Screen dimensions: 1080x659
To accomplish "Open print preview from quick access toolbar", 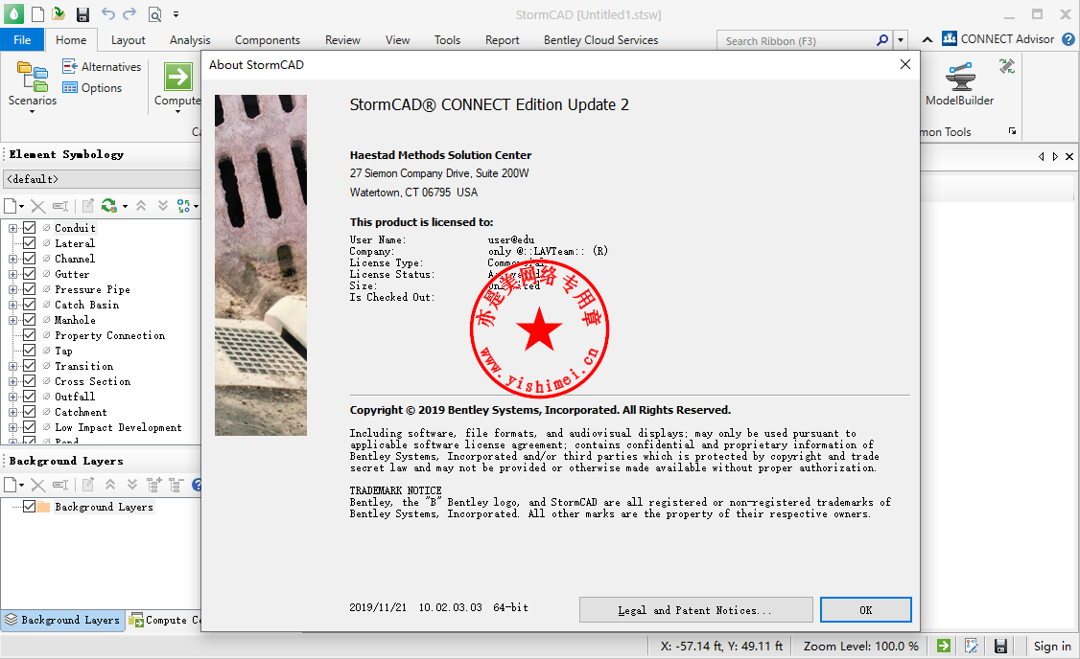I will 155,14.
